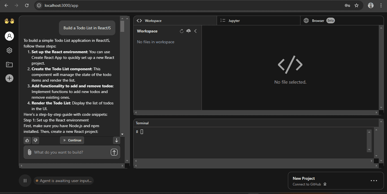The image size is (387, 194).
Task: Click the chat horizontal scrollbar right arrow
Action: coord(122,166)
